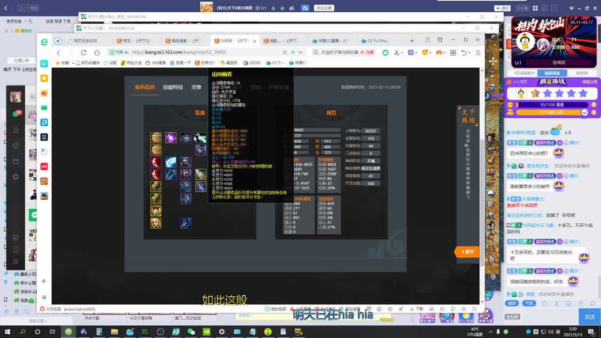Click the green mail sidebar icon
The image size is (601, 338).
pos(44,108)
